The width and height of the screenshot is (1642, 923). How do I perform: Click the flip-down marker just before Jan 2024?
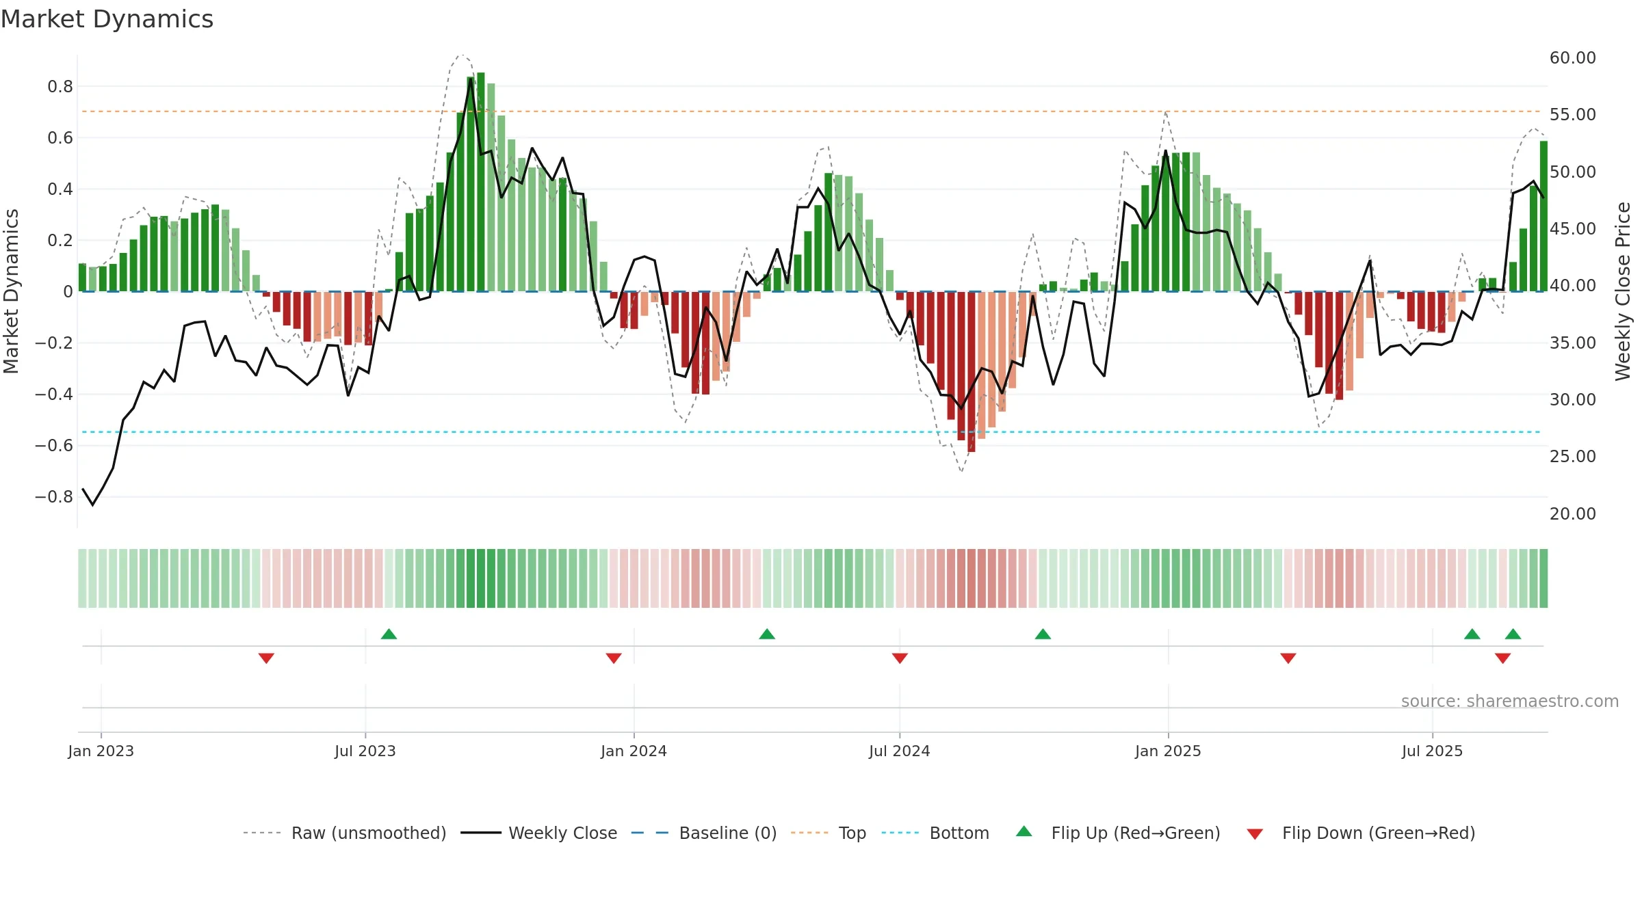(x=614, y=658)
